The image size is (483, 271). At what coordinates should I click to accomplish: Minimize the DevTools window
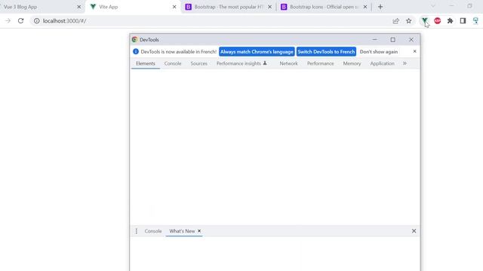point(374,40)
